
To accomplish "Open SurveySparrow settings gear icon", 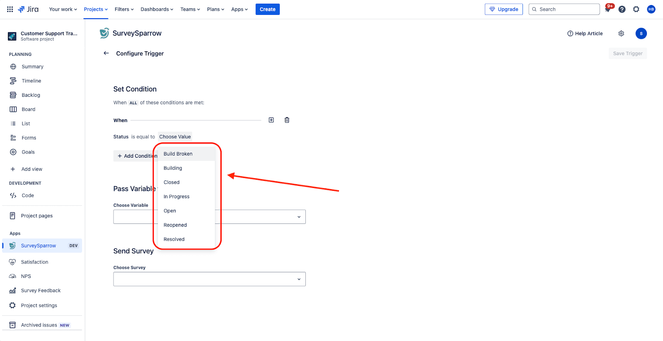I will tap(621, 34).
